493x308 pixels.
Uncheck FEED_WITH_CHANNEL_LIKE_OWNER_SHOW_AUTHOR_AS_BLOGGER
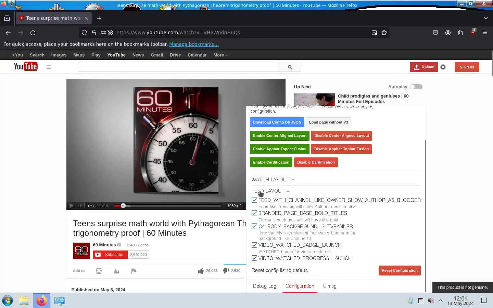[x=254, y=200]
